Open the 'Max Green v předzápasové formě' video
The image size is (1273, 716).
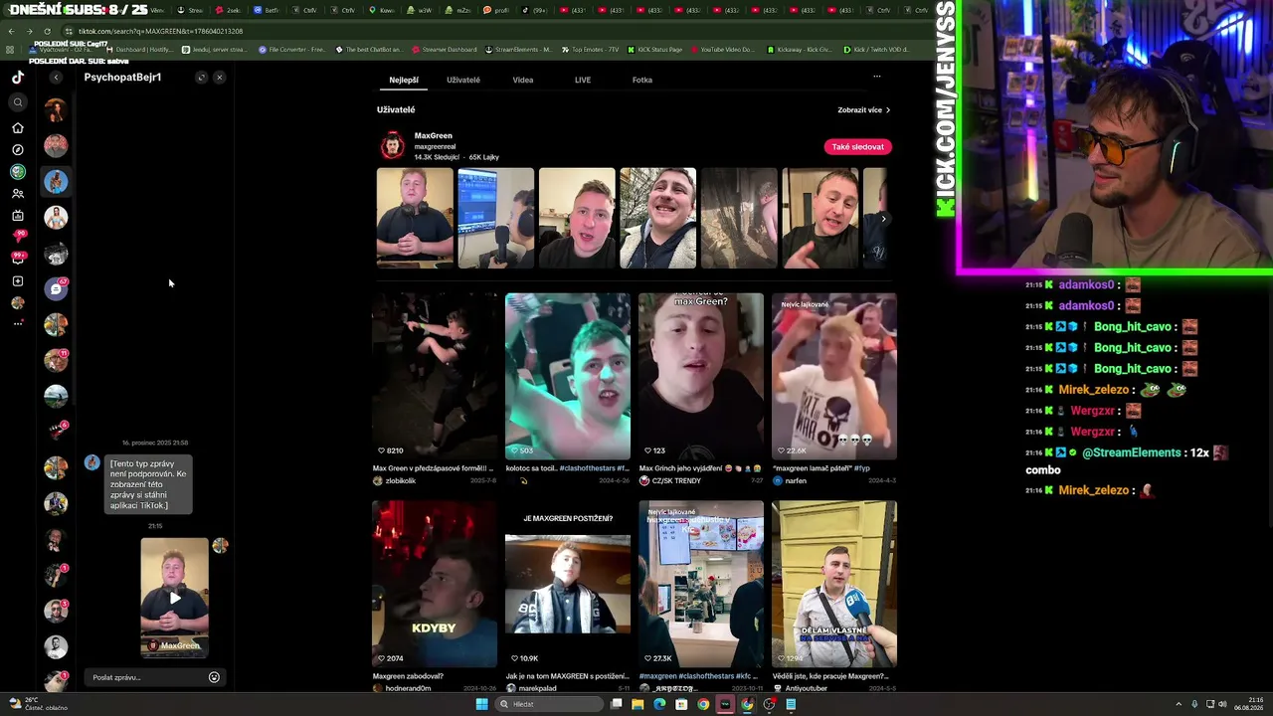(x=435, y=376)
